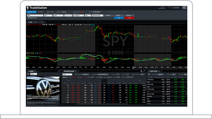This screenshot has height=119, width=212.
Task: Add a new tab beside the News tab
Action: click(x=38, y=71)
